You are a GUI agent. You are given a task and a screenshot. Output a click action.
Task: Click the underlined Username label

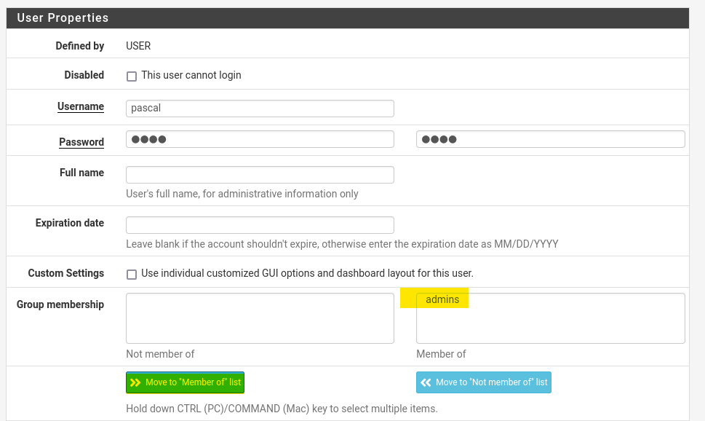81,106
